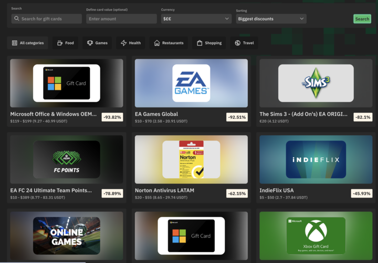Select the Health category filter
This screenshot has width=378, height=263.
[131, 43]
